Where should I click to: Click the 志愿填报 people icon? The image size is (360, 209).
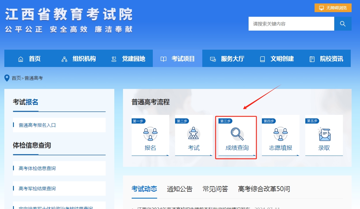coord(281,134)
